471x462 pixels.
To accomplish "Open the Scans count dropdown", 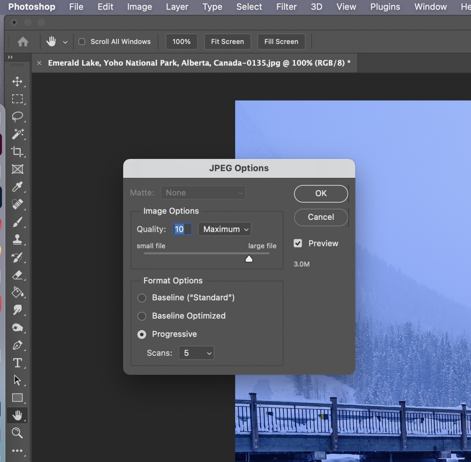I will pos(197,353).
